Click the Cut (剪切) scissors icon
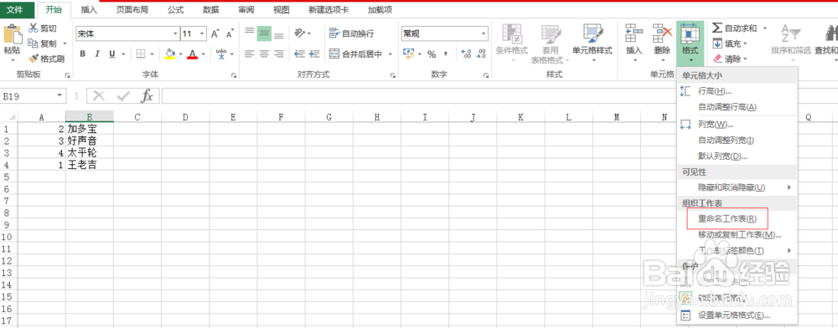The width and height of the screenshot is (838, 328). pos(34,28)
